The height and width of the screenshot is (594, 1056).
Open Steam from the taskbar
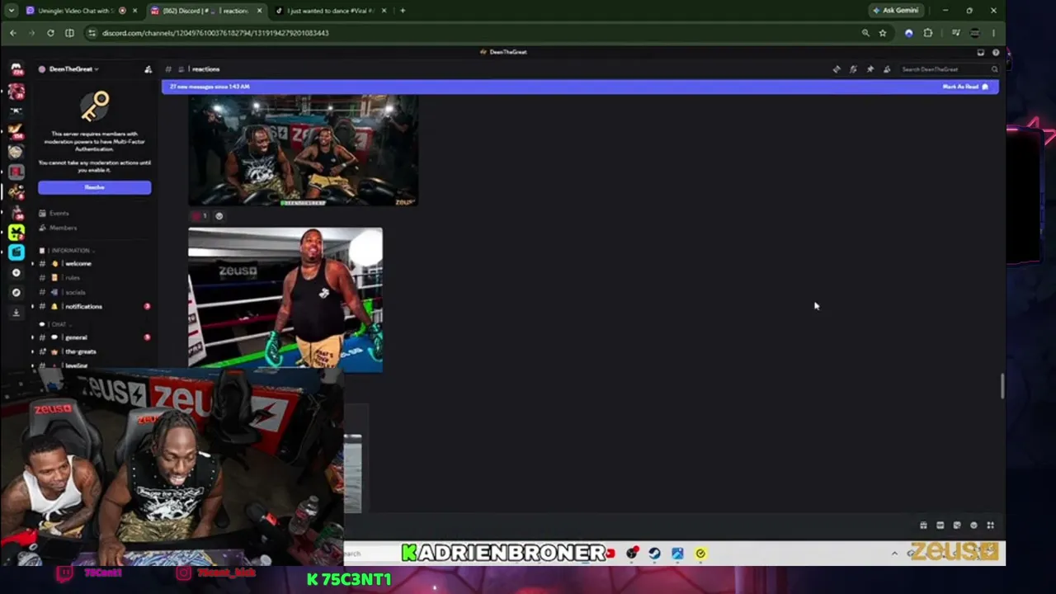click(x=654, y=554)
